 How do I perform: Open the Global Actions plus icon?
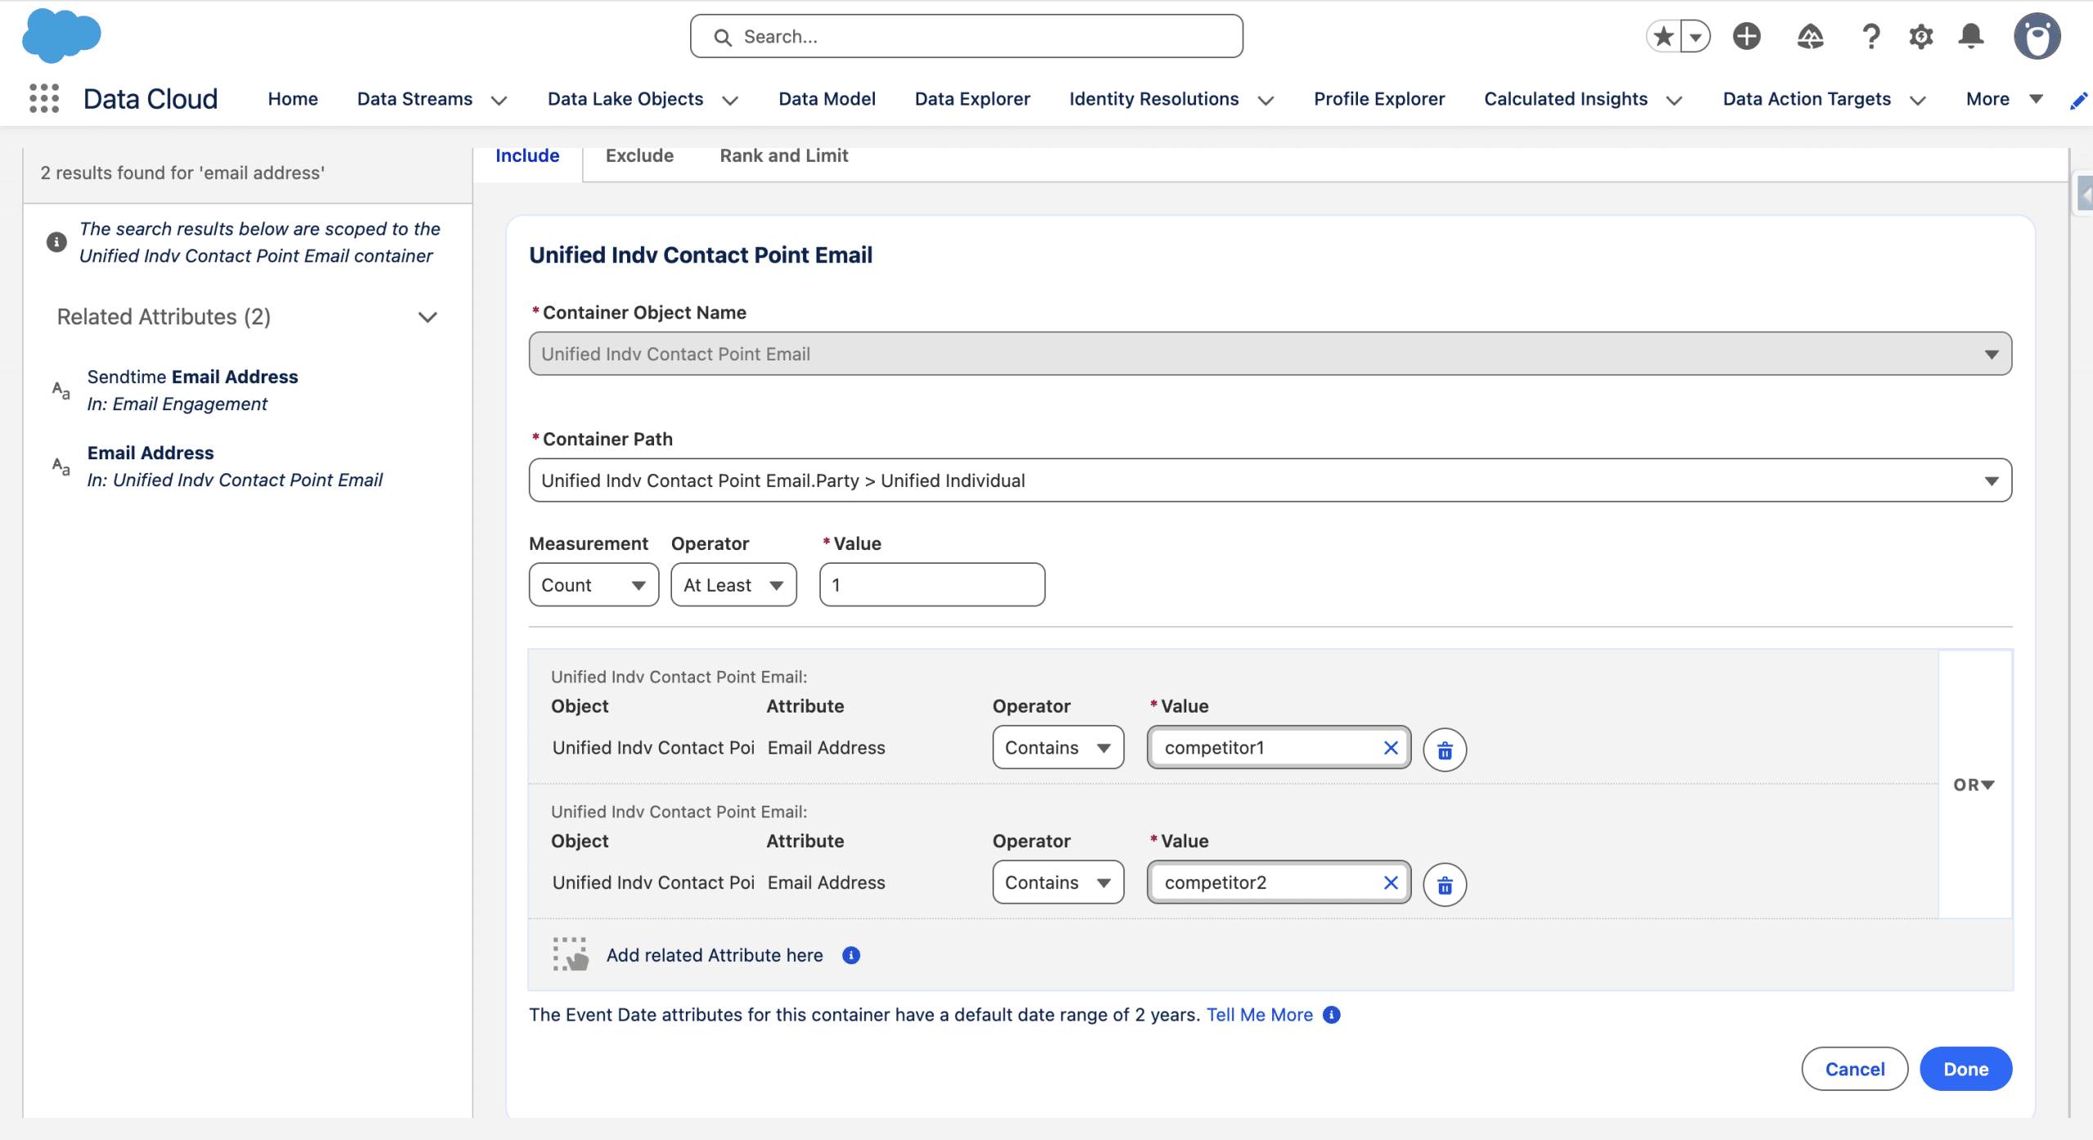point(1746,36)
